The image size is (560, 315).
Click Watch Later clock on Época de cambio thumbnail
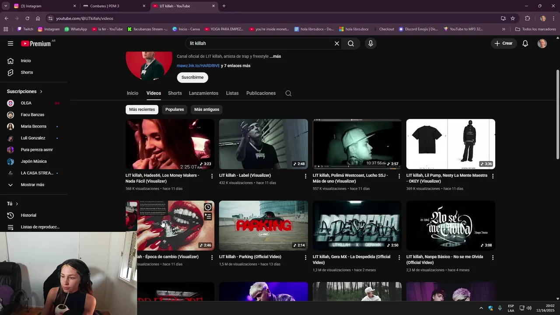(x=208, y=207)
